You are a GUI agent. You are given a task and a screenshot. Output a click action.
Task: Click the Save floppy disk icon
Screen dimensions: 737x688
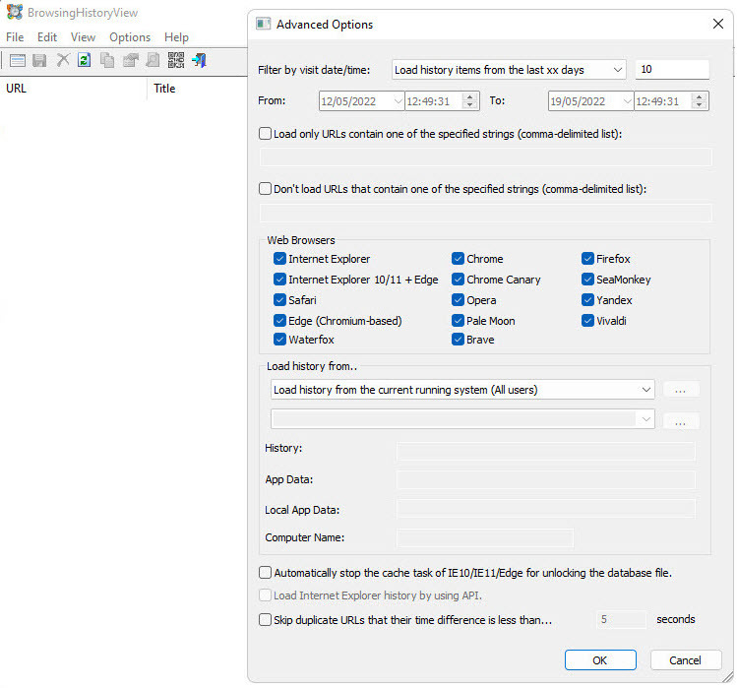point(40,60)
